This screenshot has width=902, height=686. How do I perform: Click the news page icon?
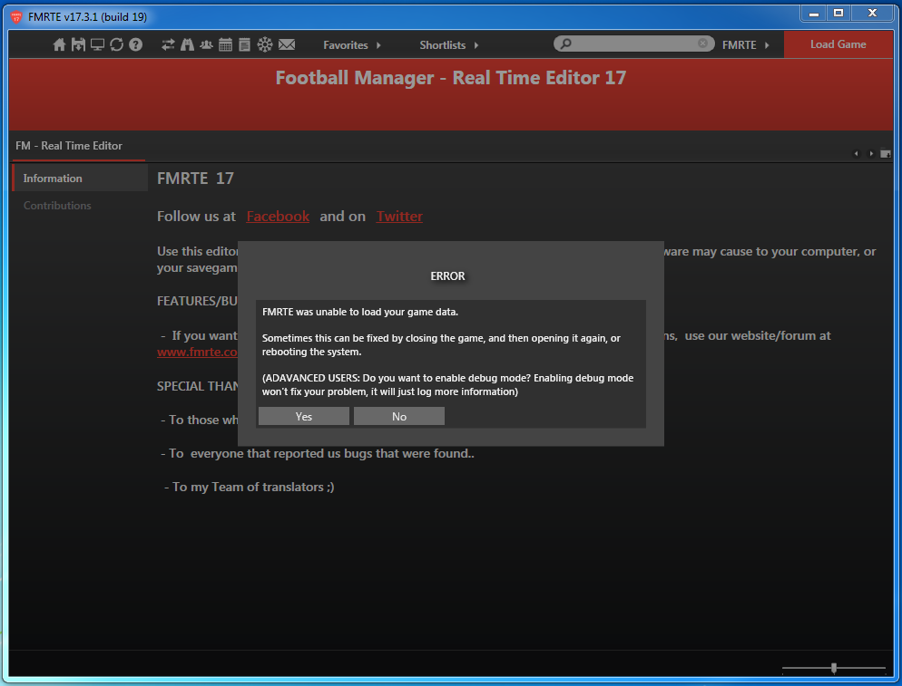pyautogui.click(x=244, y=44)
